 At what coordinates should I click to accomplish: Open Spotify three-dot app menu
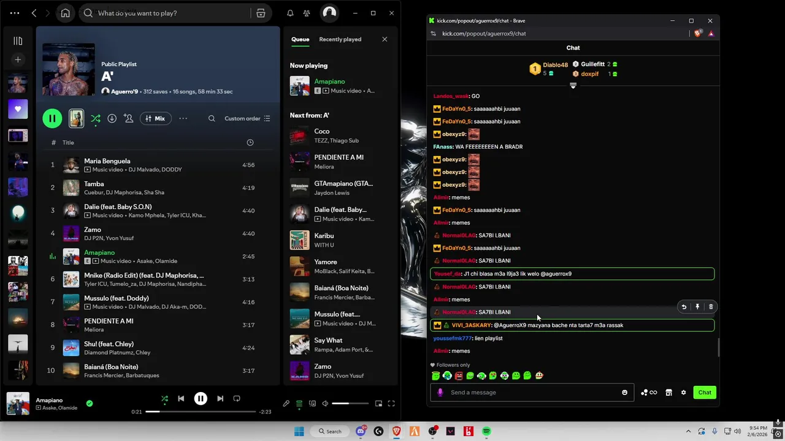pos(15,13)
